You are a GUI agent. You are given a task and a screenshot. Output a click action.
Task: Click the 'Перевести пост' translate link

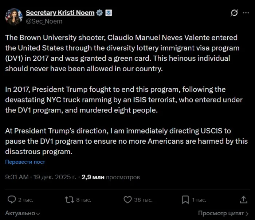25,162
